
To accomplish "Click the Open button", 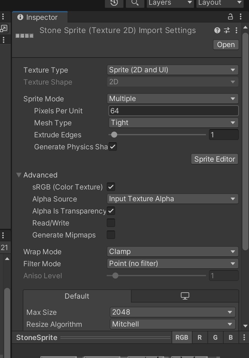I will [226, 44].
